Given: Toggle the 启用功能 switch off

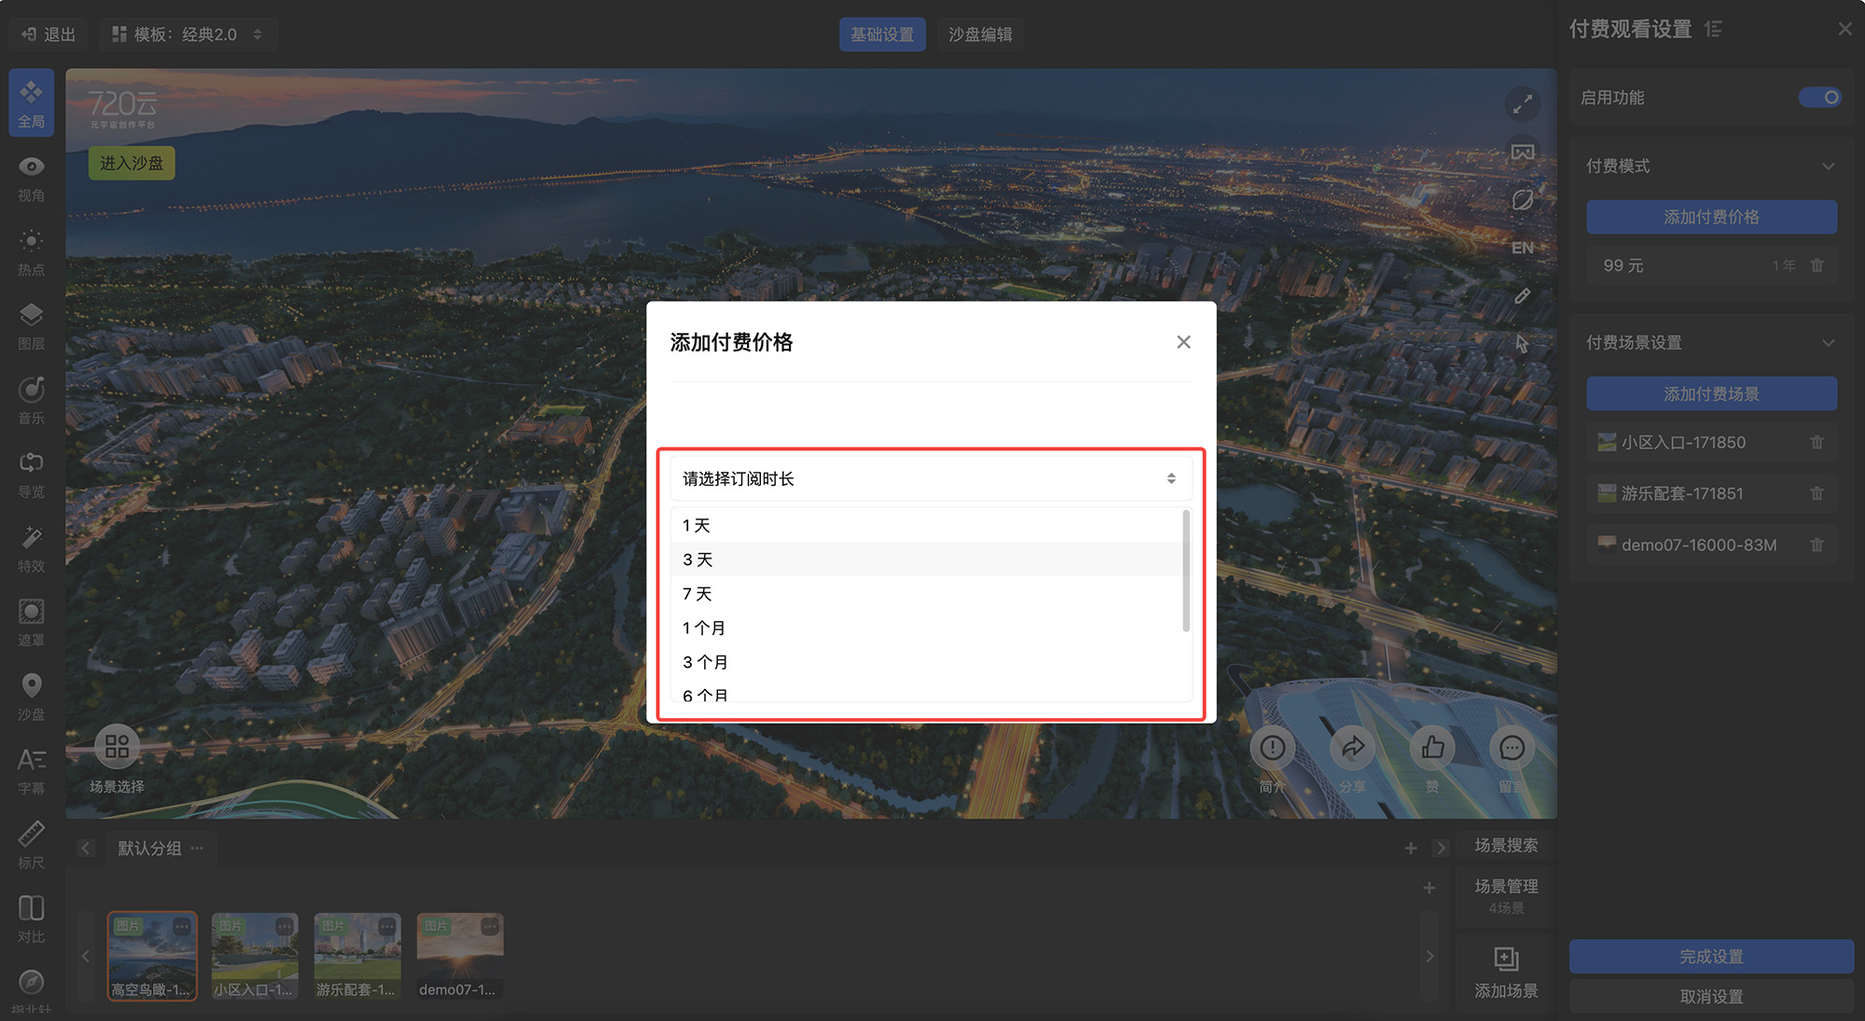Looking at the screenshot, I should [1819, 98].
